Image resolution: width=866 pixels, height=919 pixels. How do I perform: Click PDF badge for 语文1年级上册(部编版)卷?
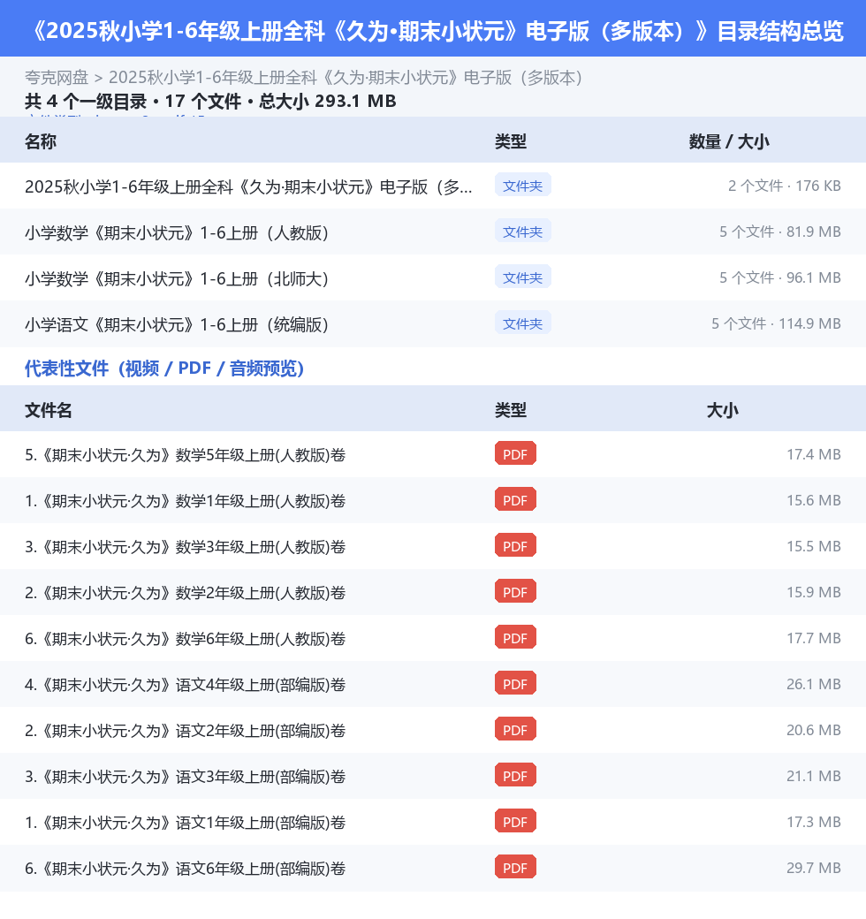515,821
